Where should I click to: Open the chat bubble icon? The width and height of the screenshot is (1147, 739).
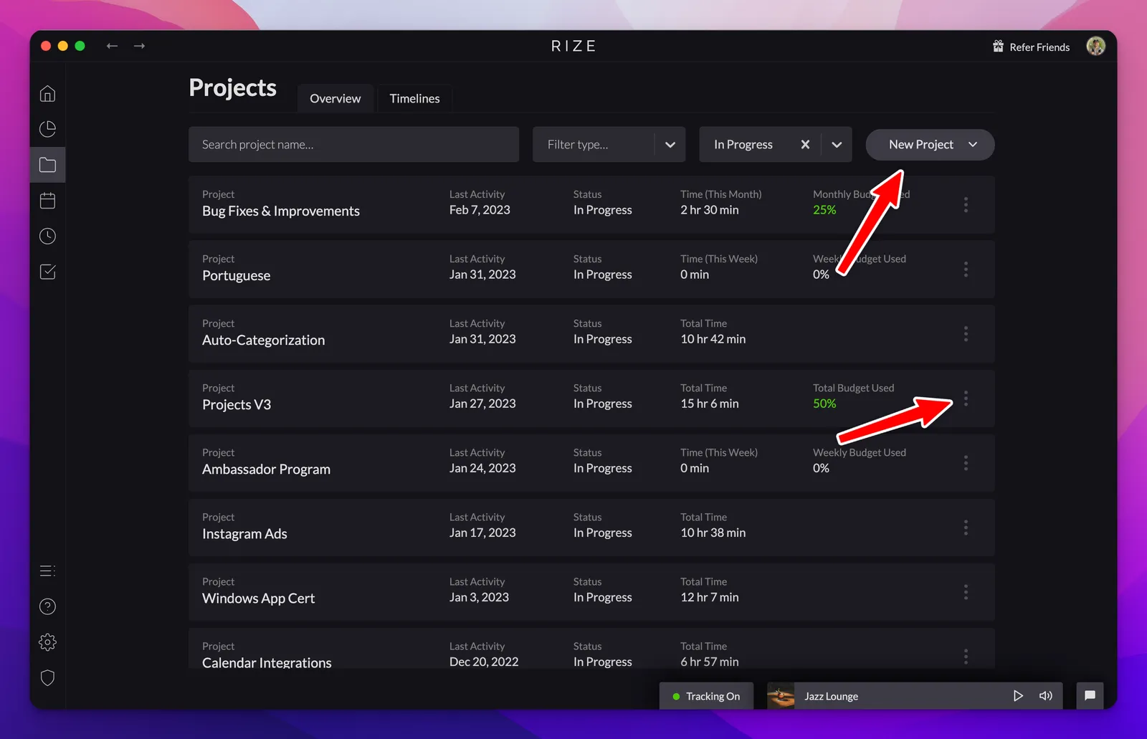1090,695
